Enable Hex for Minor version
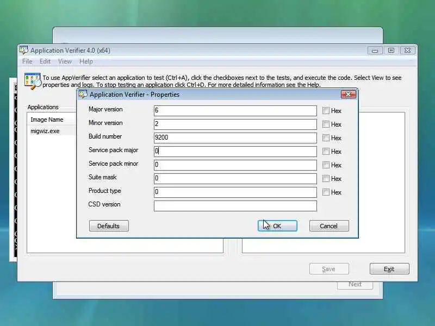Viewport: 435px width, 326px height. click(326, 124)
